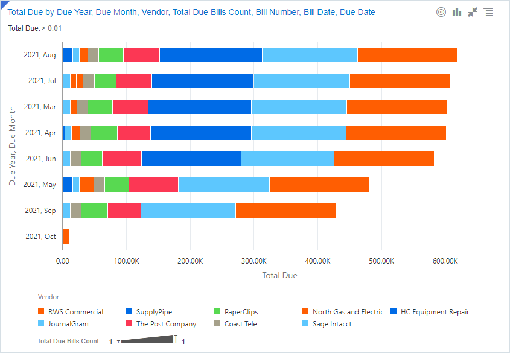The height and width of the screenshot is (353, 510).
Task: Select the 2021, Sep axis label
Action: click(x=40, y=211)
